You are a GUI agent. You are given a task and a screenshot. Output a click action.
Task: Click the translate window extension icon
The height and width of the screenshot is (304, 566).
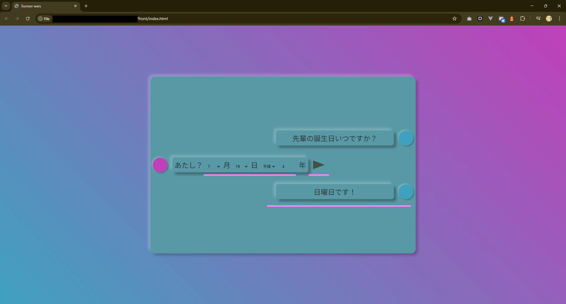pos(501,19)
